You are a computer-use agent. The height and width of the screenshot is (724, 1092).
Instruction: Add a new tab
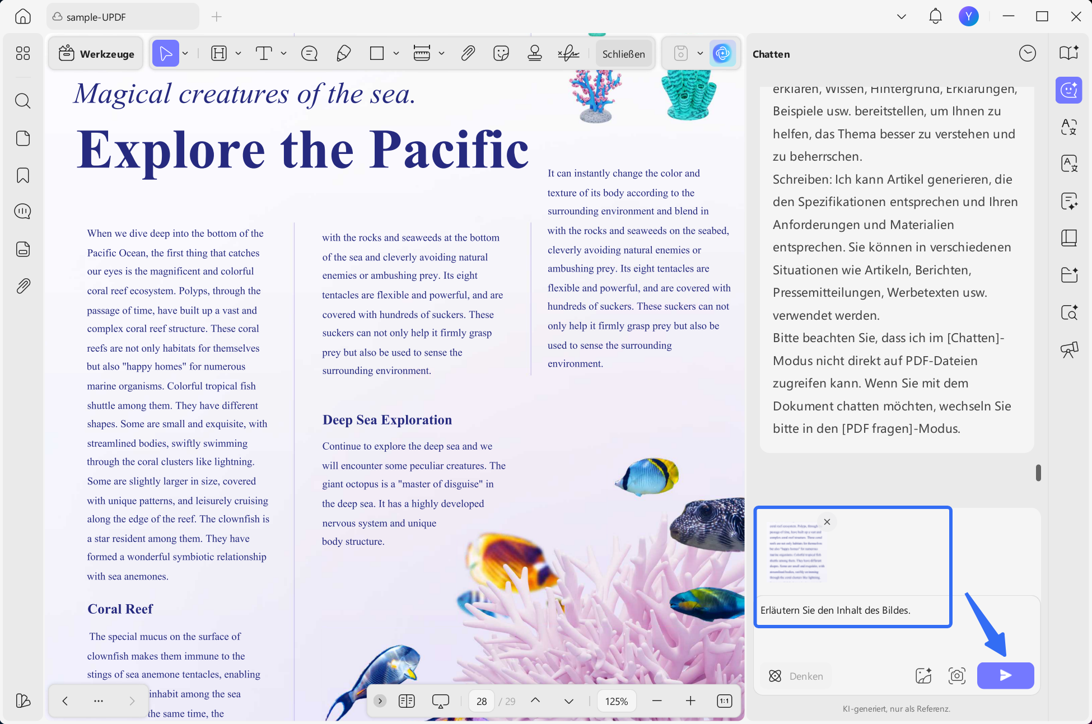coord(217,17)
